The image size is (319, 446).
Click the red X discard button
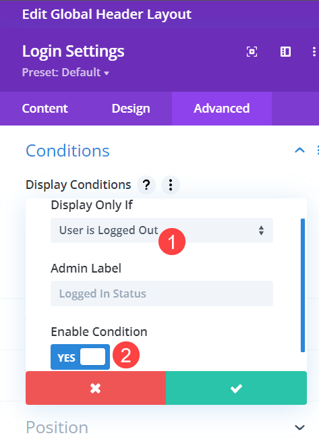[x=96, y=388]
